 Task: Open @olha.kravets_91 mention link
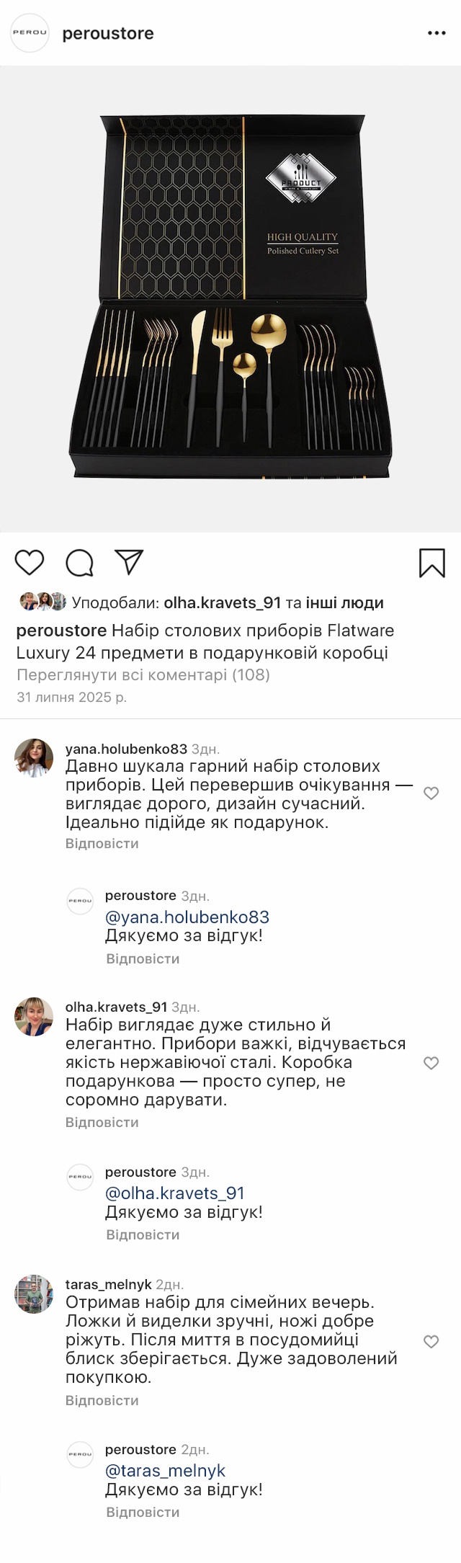pyautogui.click(x=175, y=1193)
